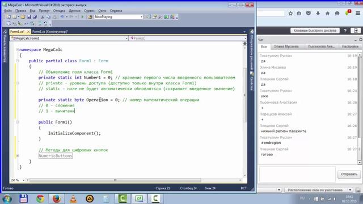363x204 pixels.
Task: Open Файл menu
Action: pyautogui.click(x=8, y=11)
